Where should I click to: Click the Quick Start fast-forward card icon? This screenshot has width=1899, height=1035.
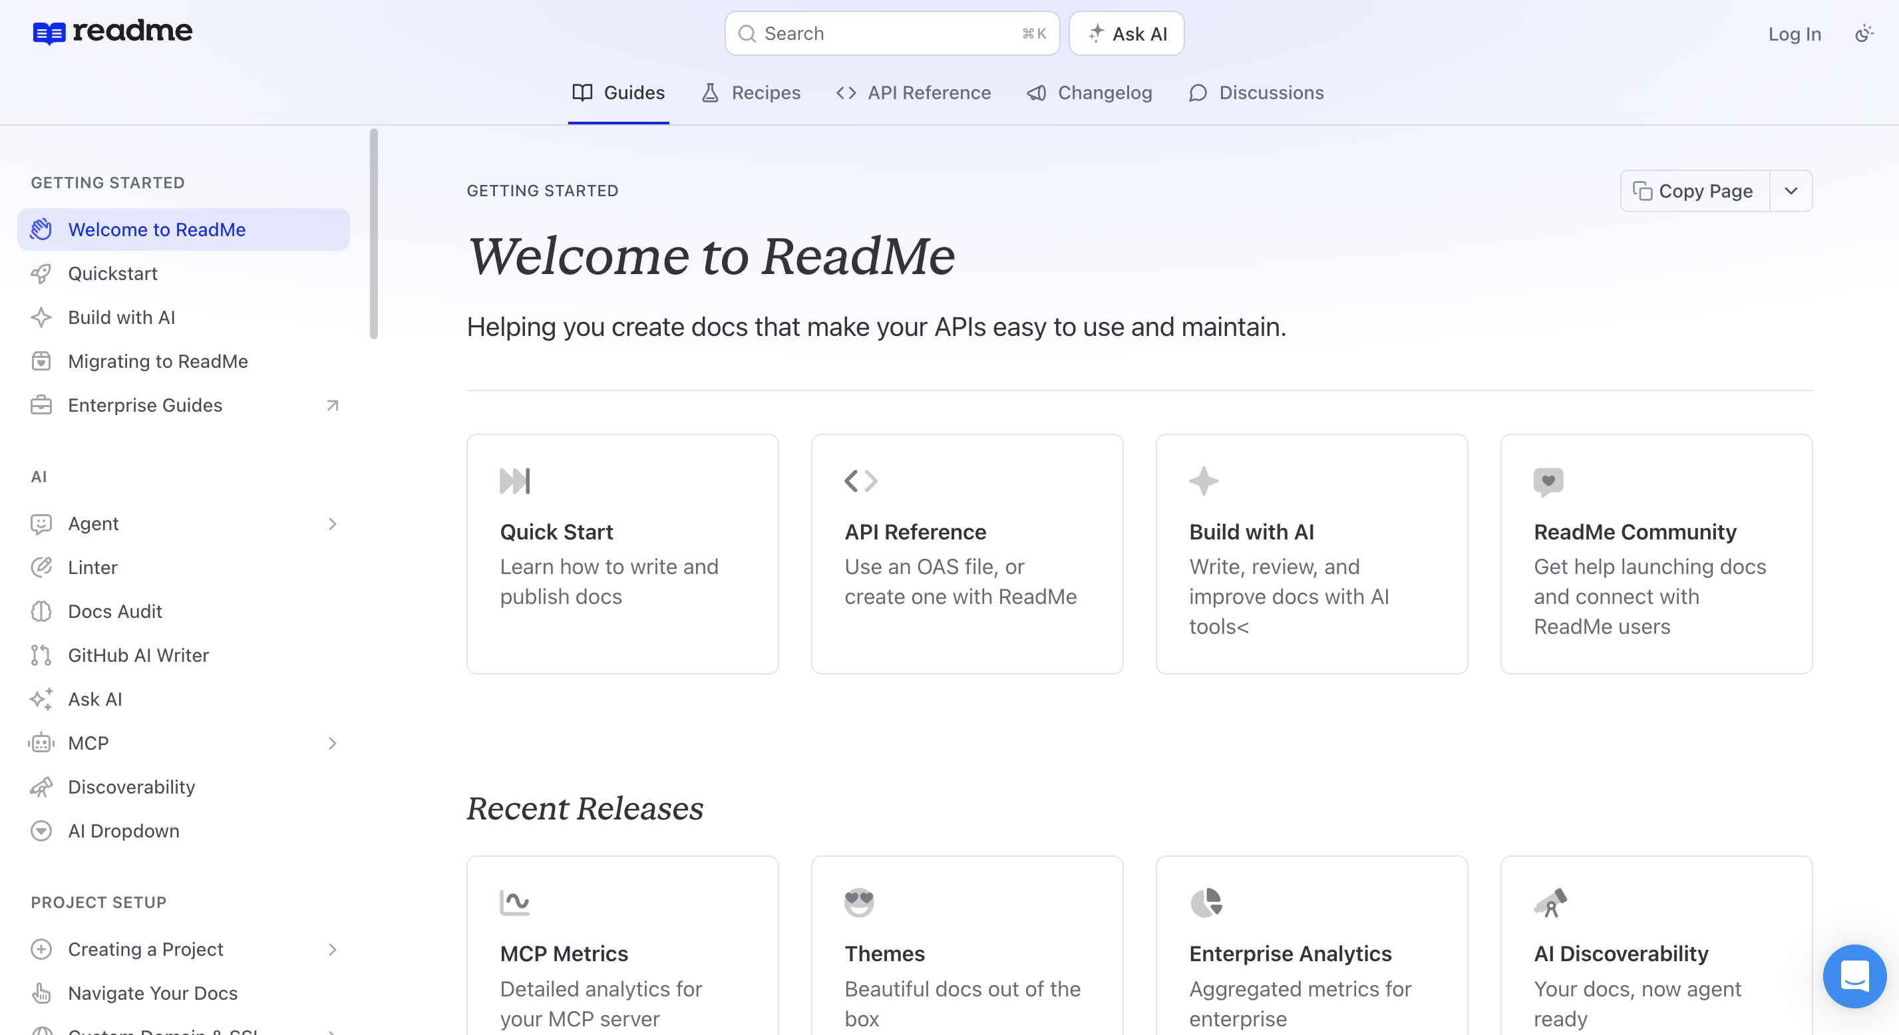tap(514, 481)
